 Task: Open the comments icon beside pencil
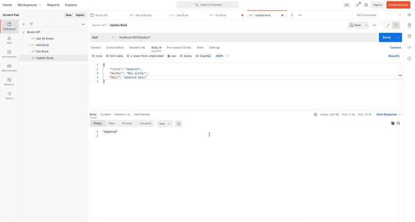pos(396,25)
